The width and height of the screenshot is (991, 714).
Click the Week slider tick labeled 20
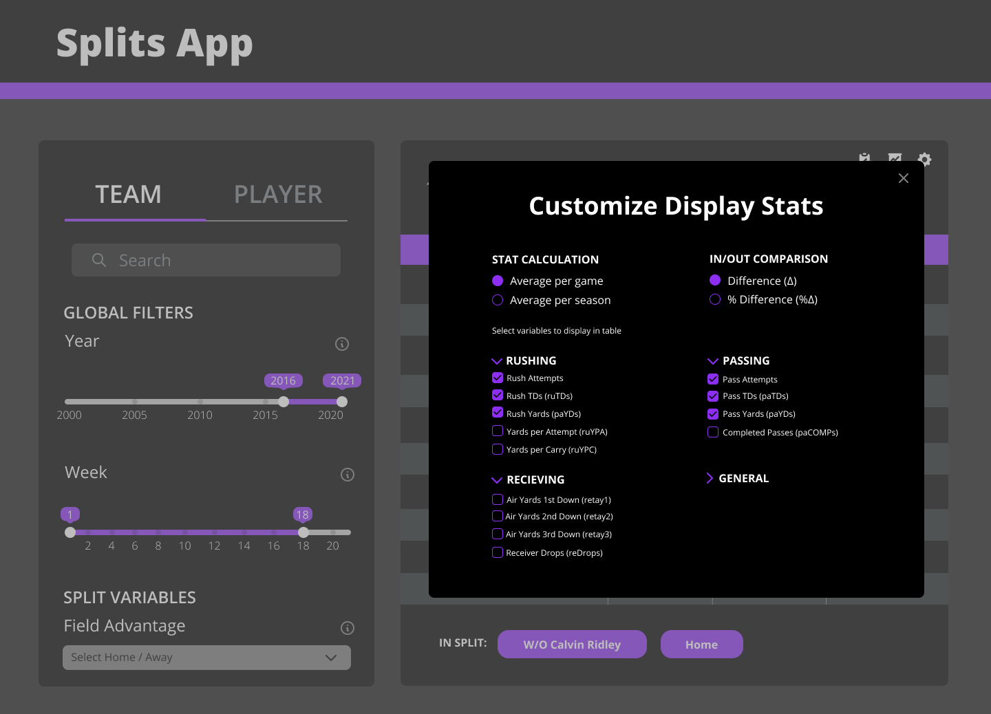(x=333, y=532)
